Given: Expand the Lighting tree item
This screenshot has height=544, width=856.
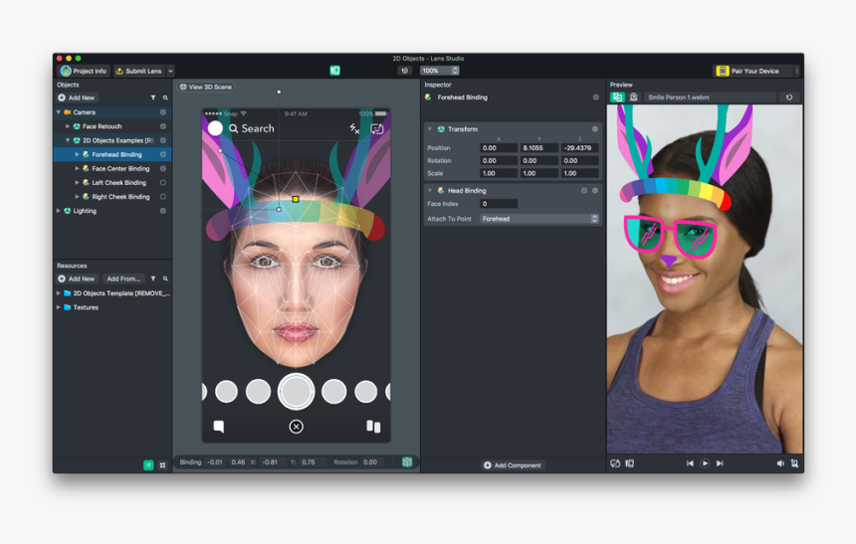Looking at the screenshot, I should point(59,211).
